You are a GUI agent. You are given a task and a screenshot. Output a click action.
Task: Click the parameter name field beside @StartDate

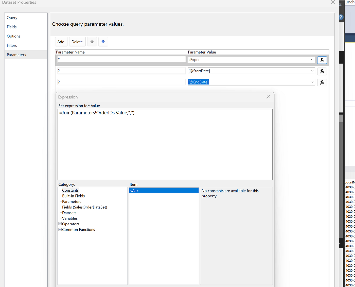pyautogui.click(x=121, y=71)
